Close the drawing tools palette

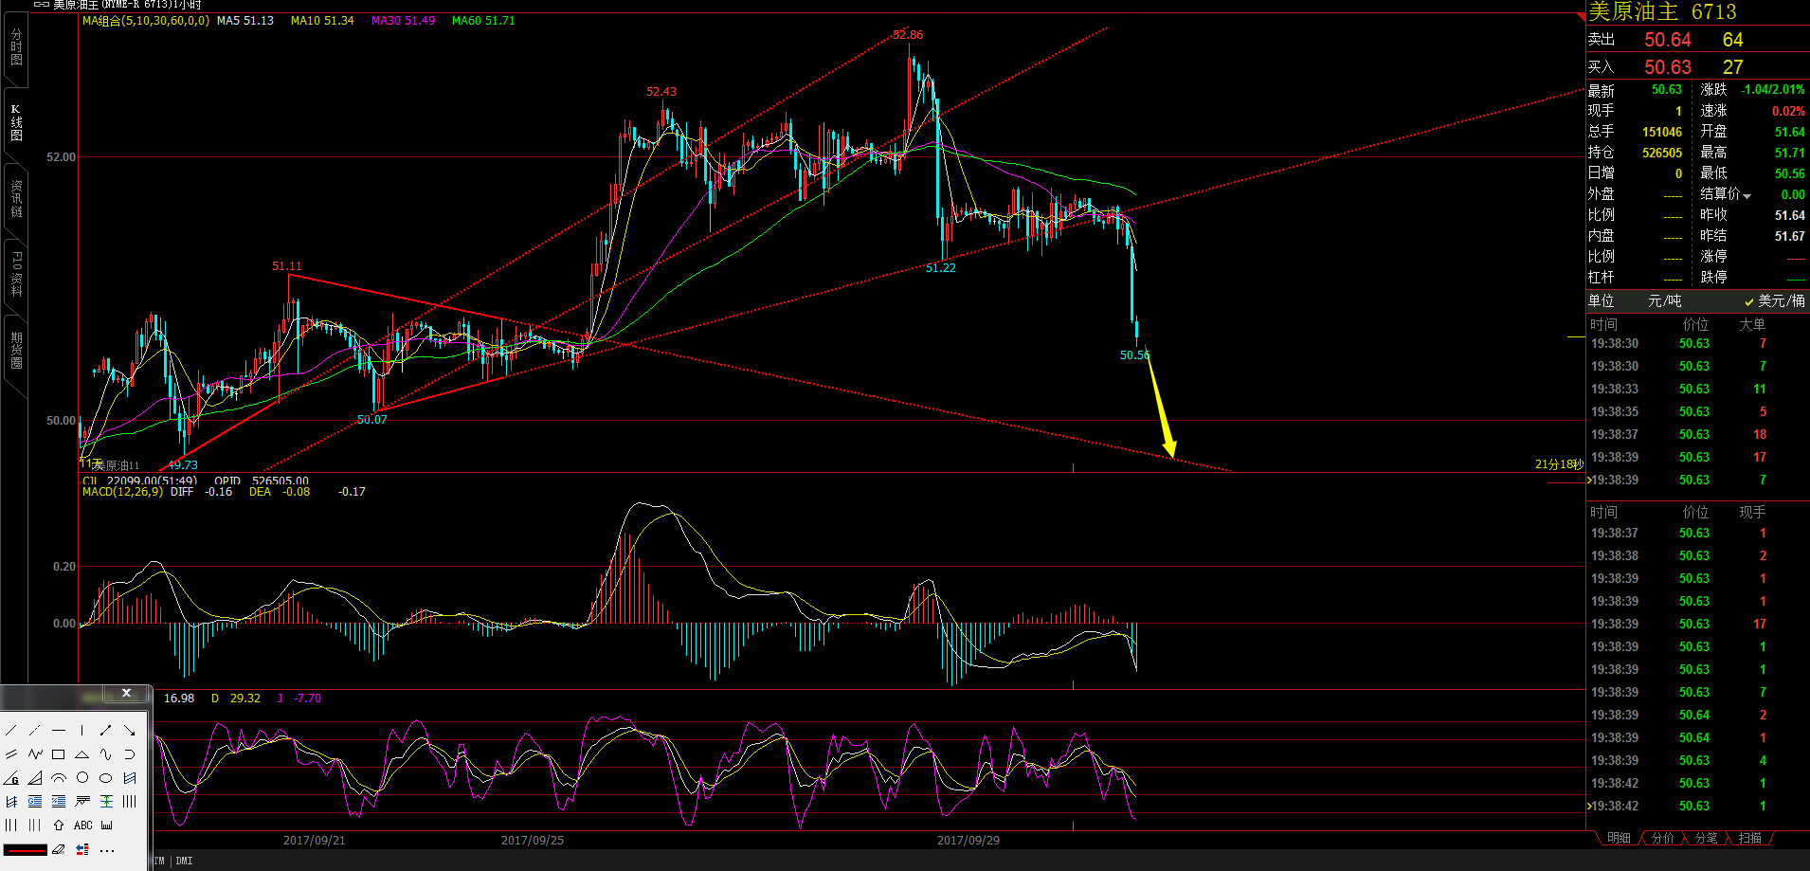126,694
